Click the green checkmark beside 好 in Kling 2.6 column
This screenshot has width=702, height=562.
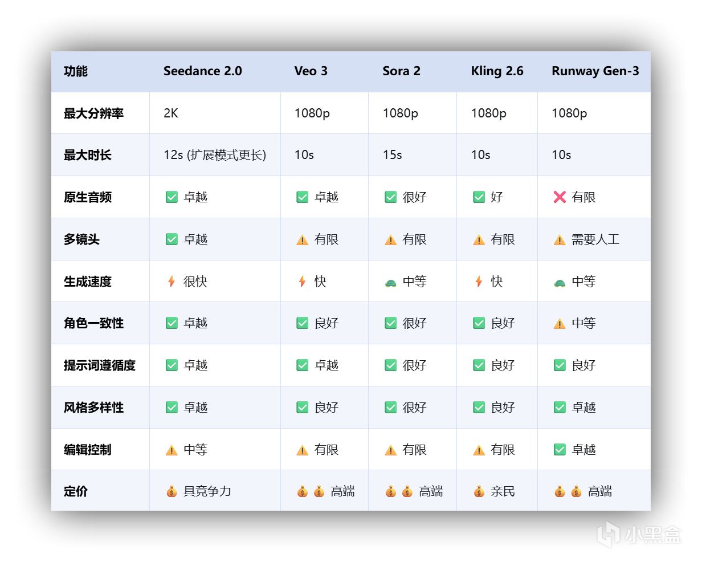coord(479,197)
